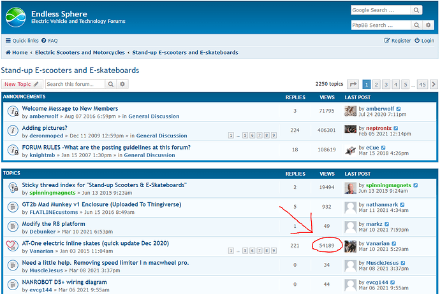The image size is (440, 294).
Task: Click the Register link
Action: click(x=398, y=41)
